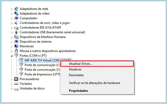Image resolution: width=167 pixels, height=104 pixels.
Task: Click the Processadores chip icon
Action: pyautogui.click(x=16, y=79)
